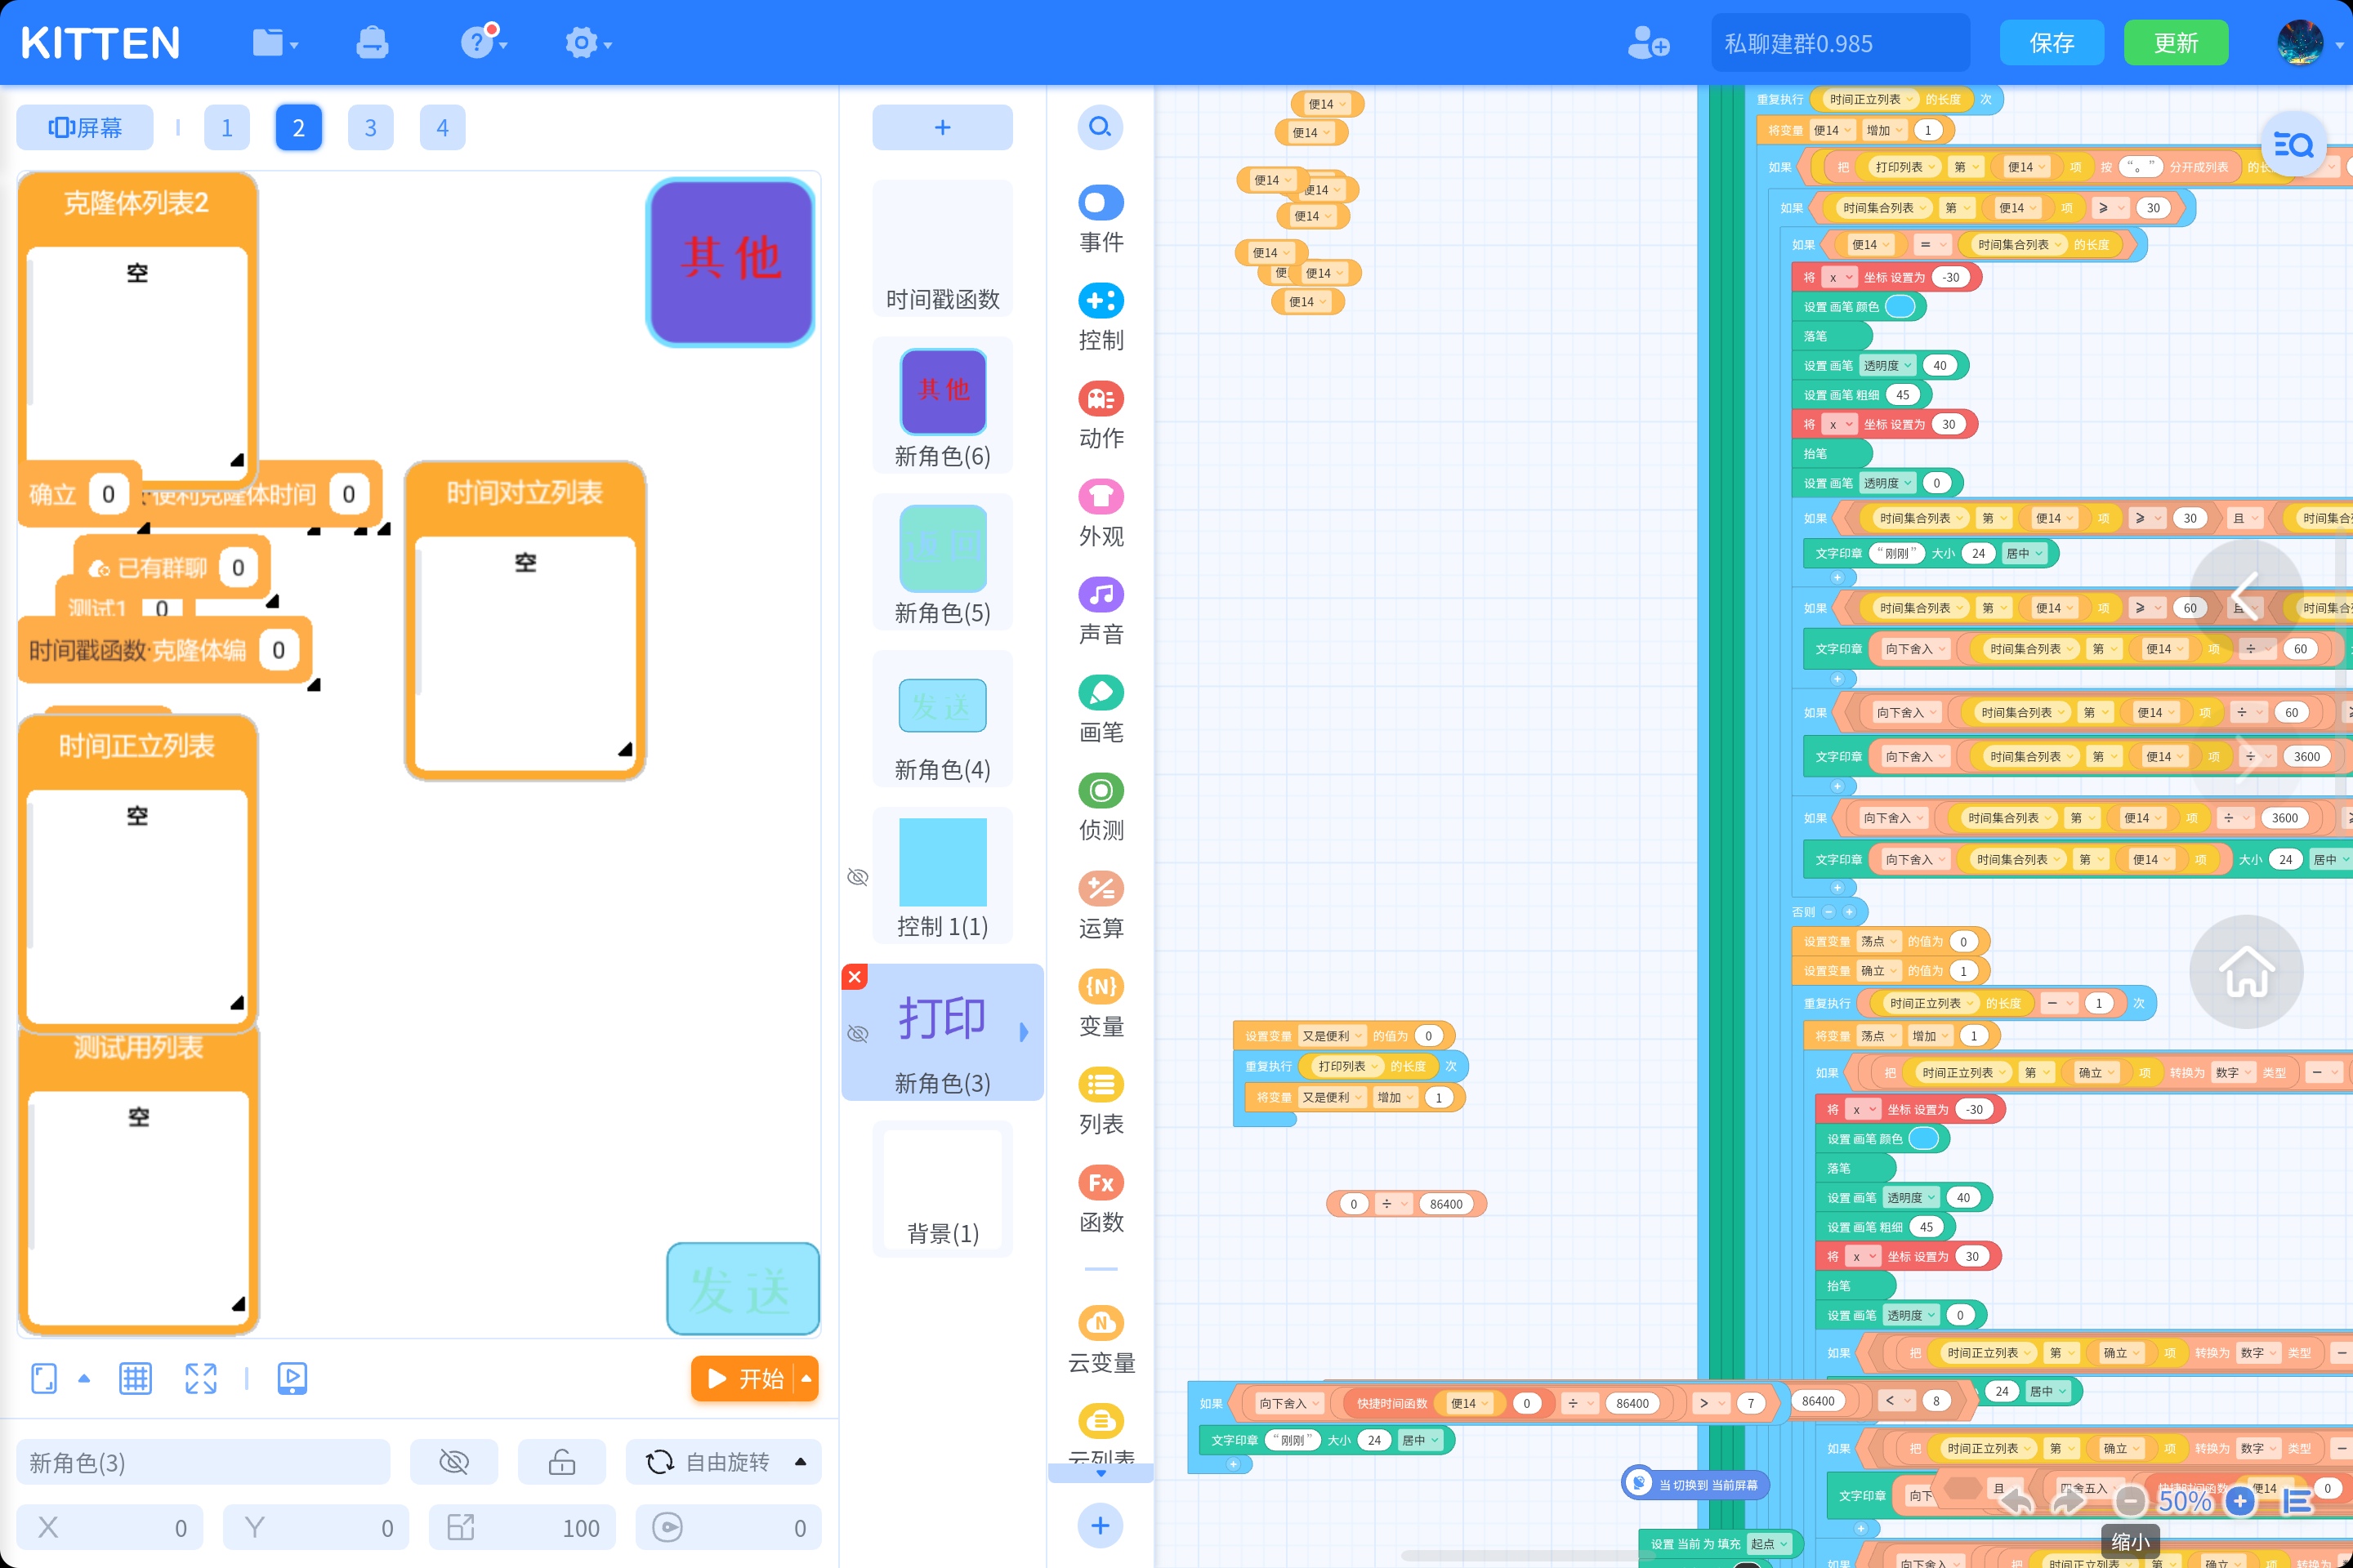Viewport: 2353px width, 1568px height.
Task: Click the workspace search icon
Action: pos(2293,144)
